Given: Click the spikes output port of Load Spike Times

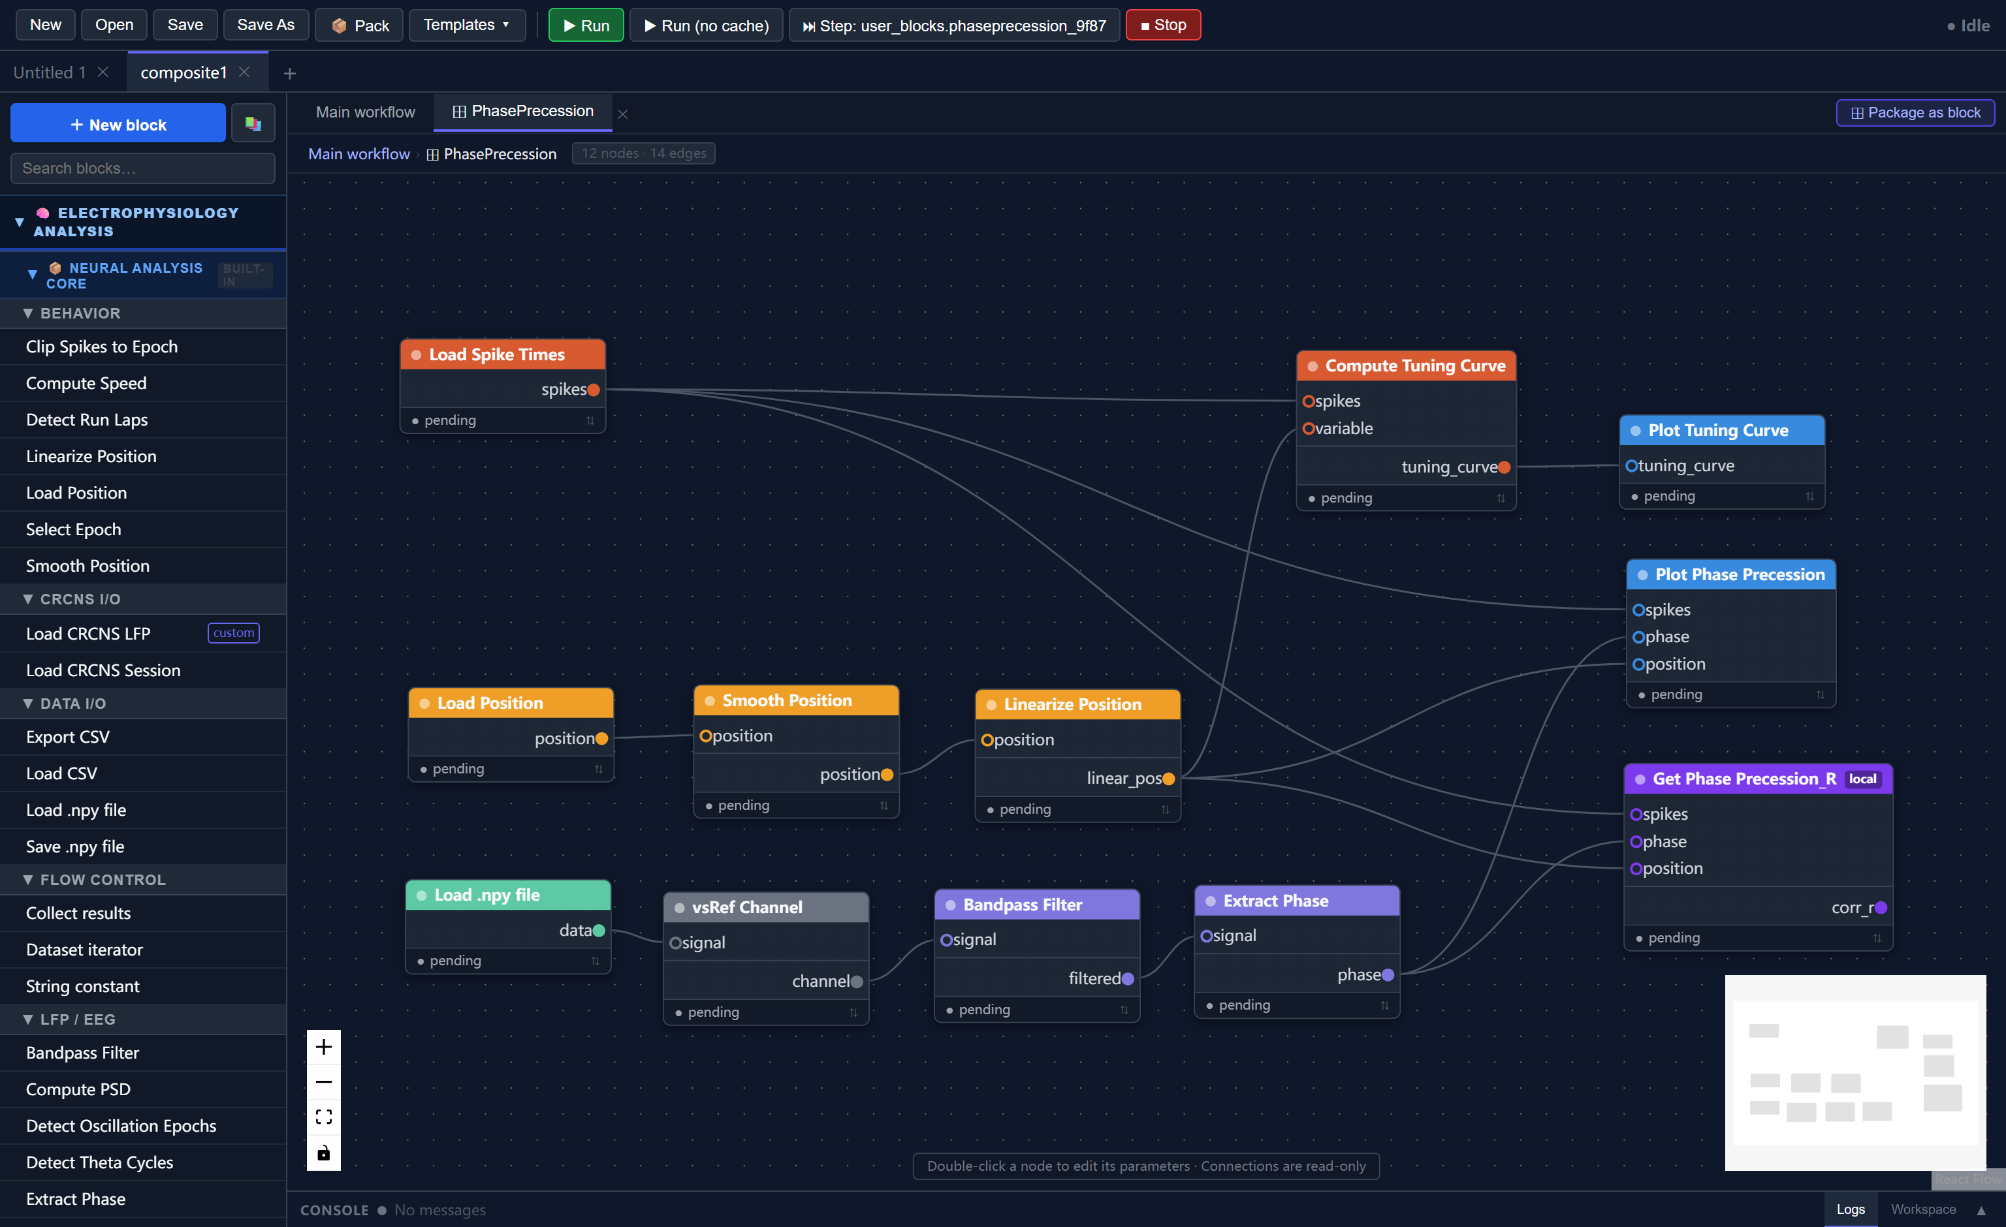Looking at the screenshot, I should click(594, 390).
